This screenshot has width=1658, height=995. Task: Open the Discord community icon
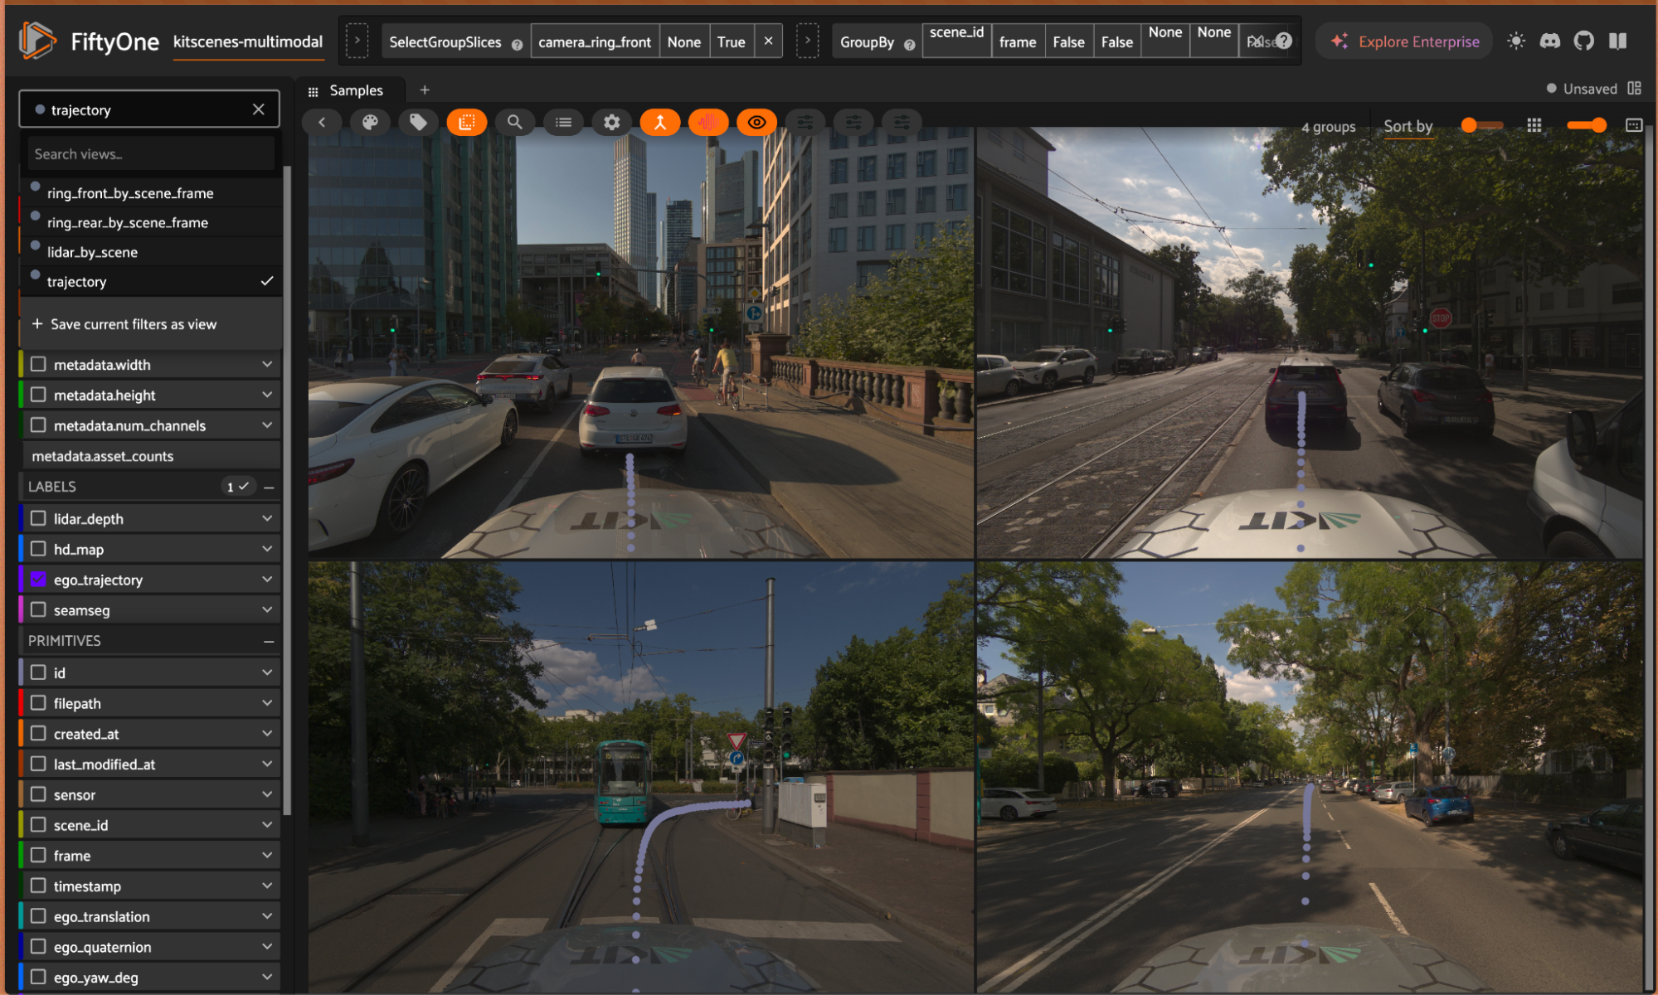tap(1549, 41)
